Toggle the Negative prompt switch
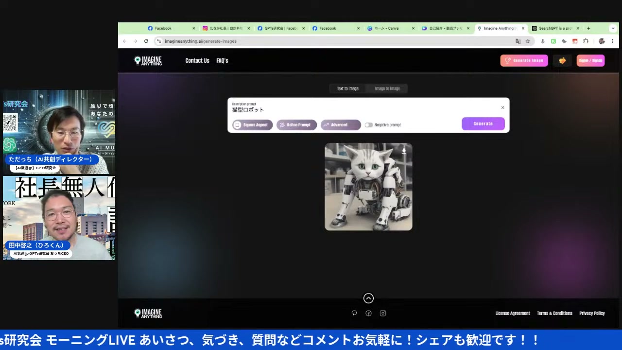This screenshot has height=350, width=622. tap(369, 125)
